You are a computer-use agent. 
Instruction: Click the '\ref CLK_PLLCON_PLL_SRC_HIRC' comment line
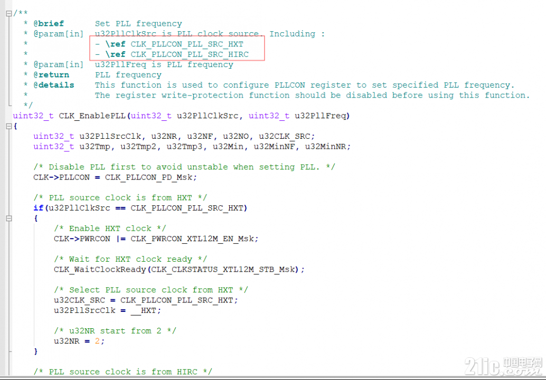[172, 54]
